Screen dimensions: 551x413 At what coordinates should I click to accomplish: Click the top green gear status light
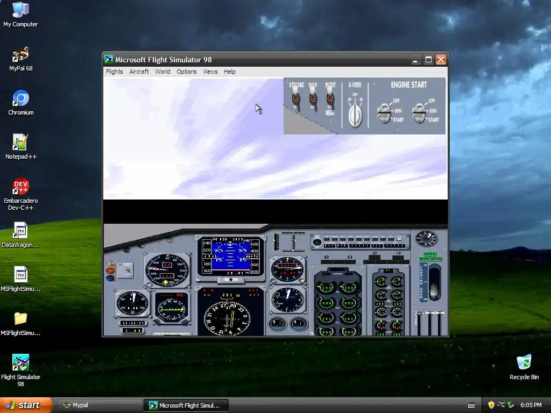(430, 254)
